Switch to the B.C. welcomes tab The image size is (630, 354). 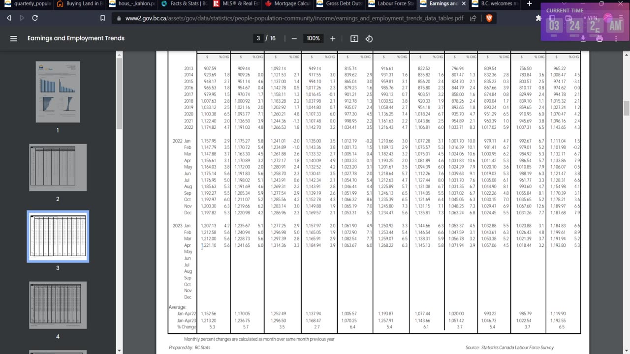pos(496,4)
